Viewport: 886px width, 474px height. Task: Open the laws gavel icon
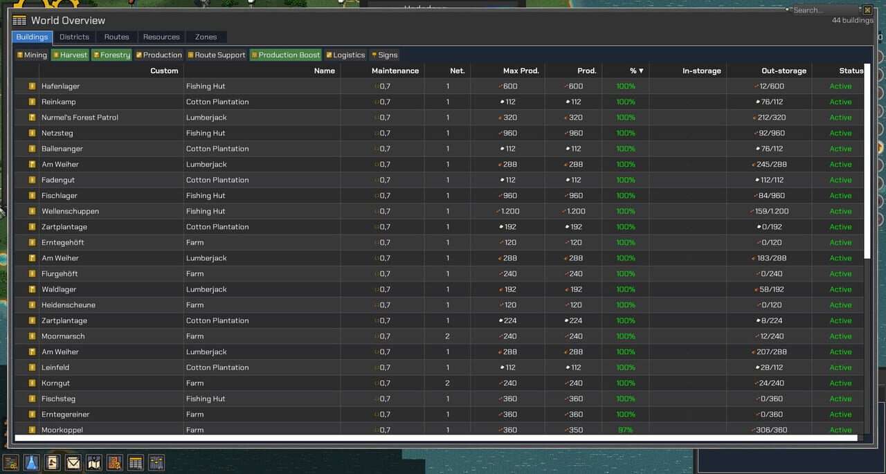coord(52,462)
